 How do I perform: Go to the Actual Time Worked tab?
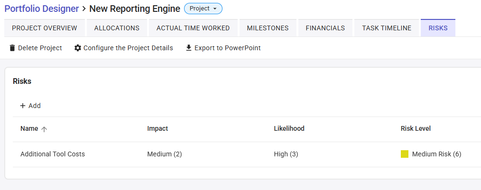click(193, 28)
